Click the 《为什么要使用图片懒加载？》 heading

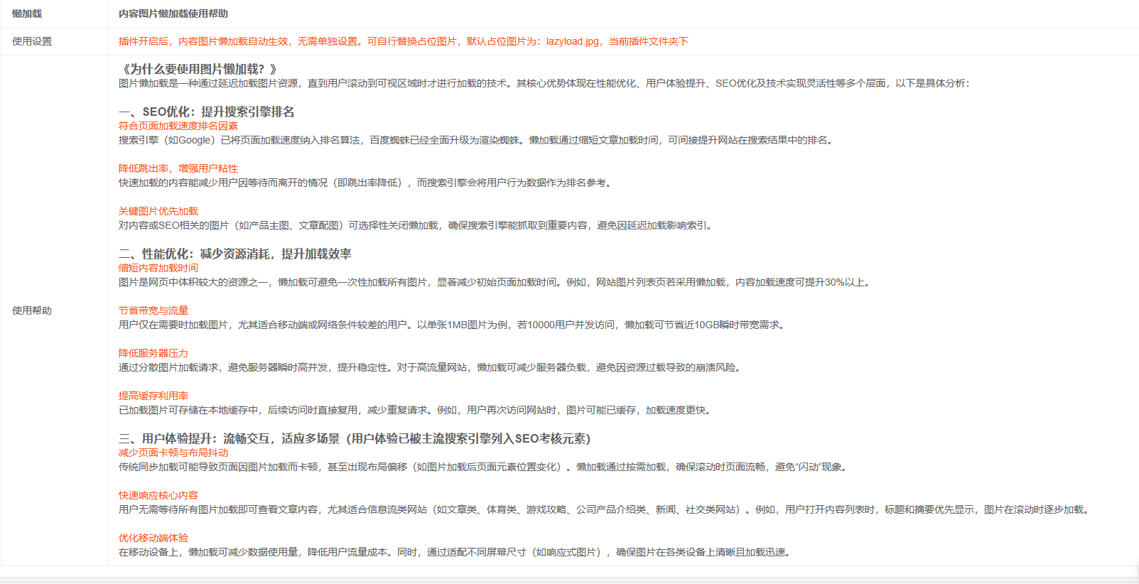coord(198,69)
